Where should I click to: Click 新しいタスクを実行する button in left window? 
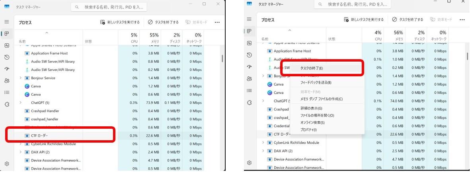point(120,22)
